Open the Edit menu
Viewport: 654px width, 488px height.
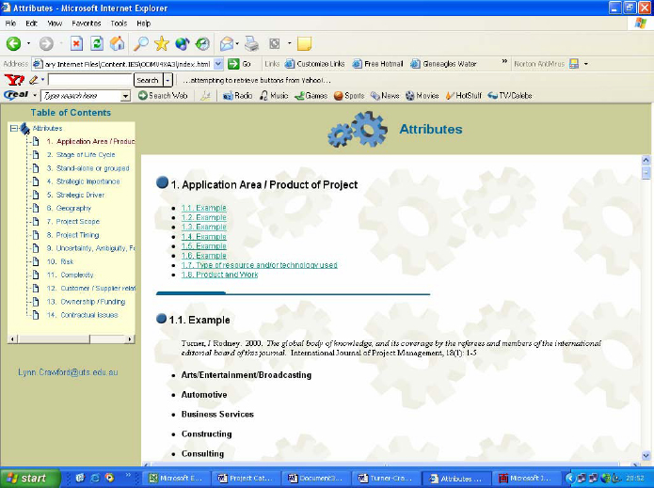pyautogui.click(x=31, y=24)
